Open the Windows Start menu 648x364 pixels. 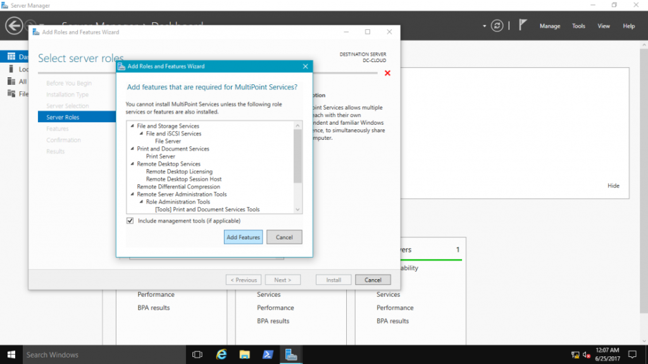(x=11, y=355)
